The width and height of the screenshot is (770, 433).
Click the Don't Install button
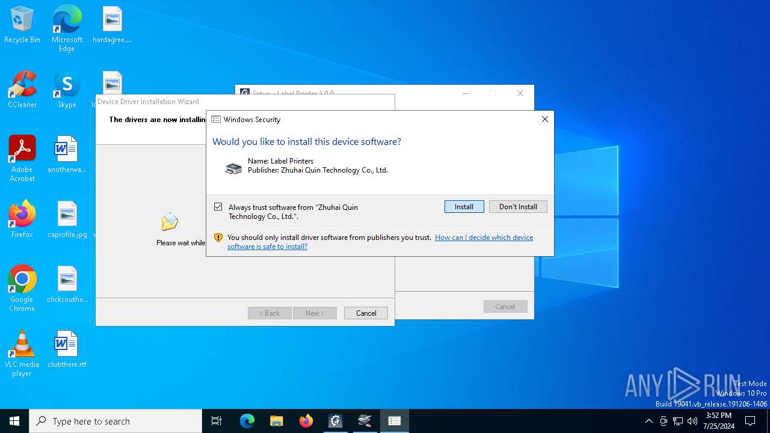click(x=518, y=206)
